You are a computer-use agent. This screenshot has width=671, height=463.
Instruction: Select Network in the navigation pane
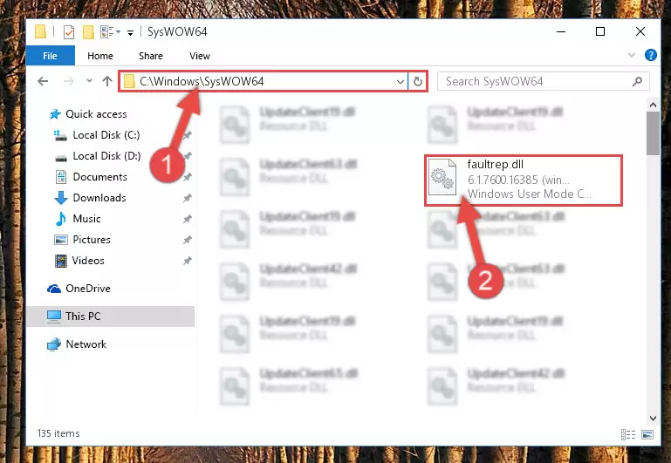[x=77, y=344]
